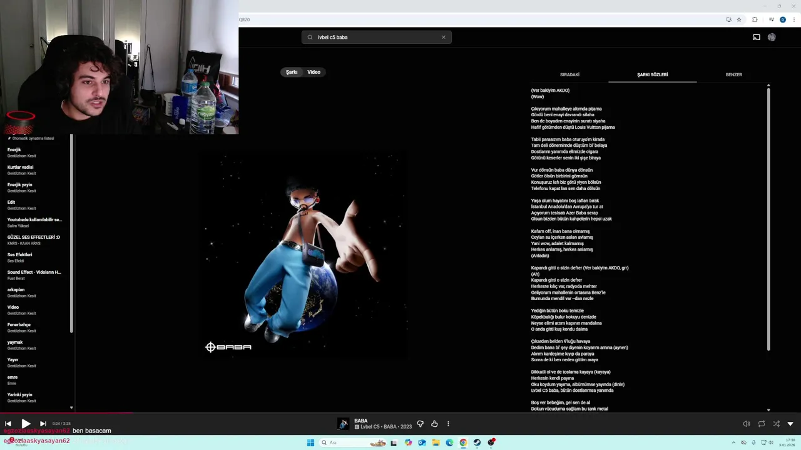
Task: Open the GÜZEL SES EFFECTLERİ :D playlist
Action: pyautogui.click(x=35, y=240)
